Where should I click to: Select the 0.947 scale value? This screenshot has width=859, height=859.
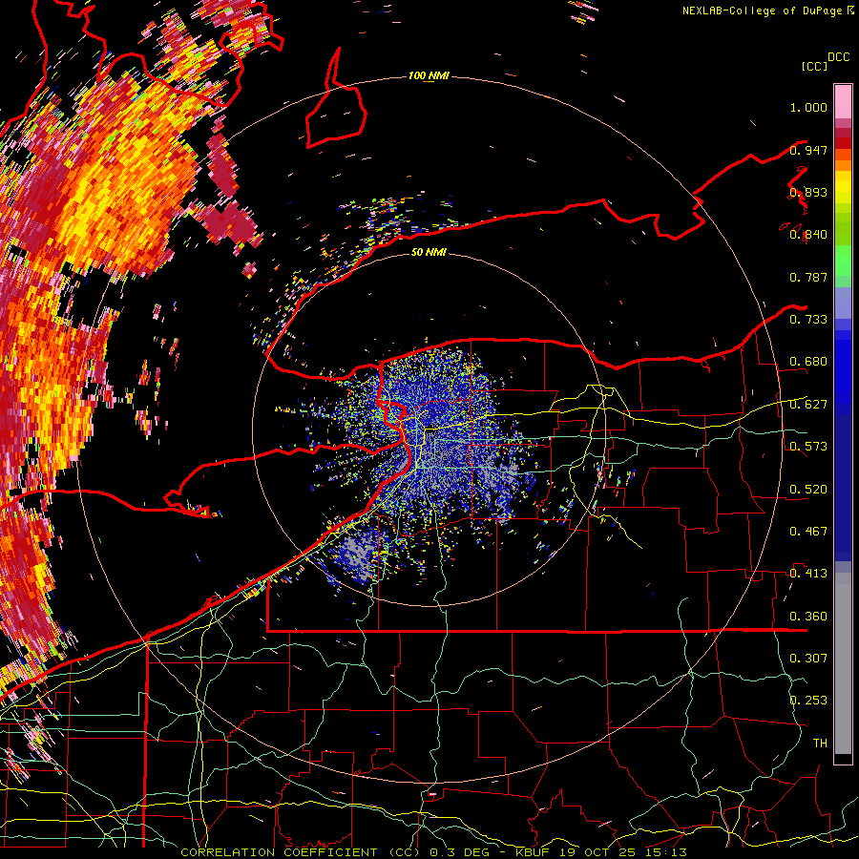click(x=808, y=150)
